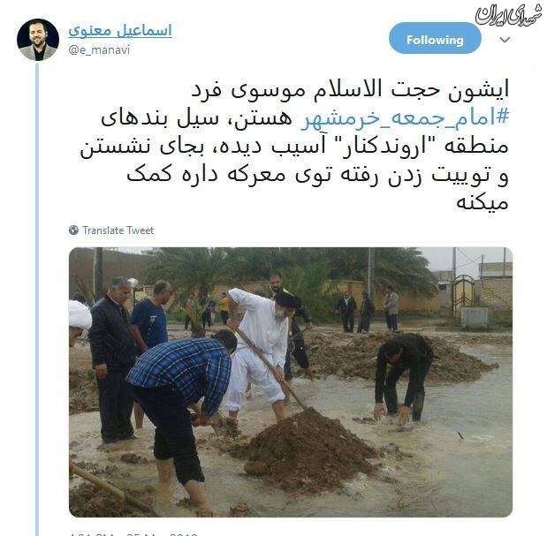
Task: Click the quoted word "اروندکنار" in tweet
Action: click(x=383, y=147)
